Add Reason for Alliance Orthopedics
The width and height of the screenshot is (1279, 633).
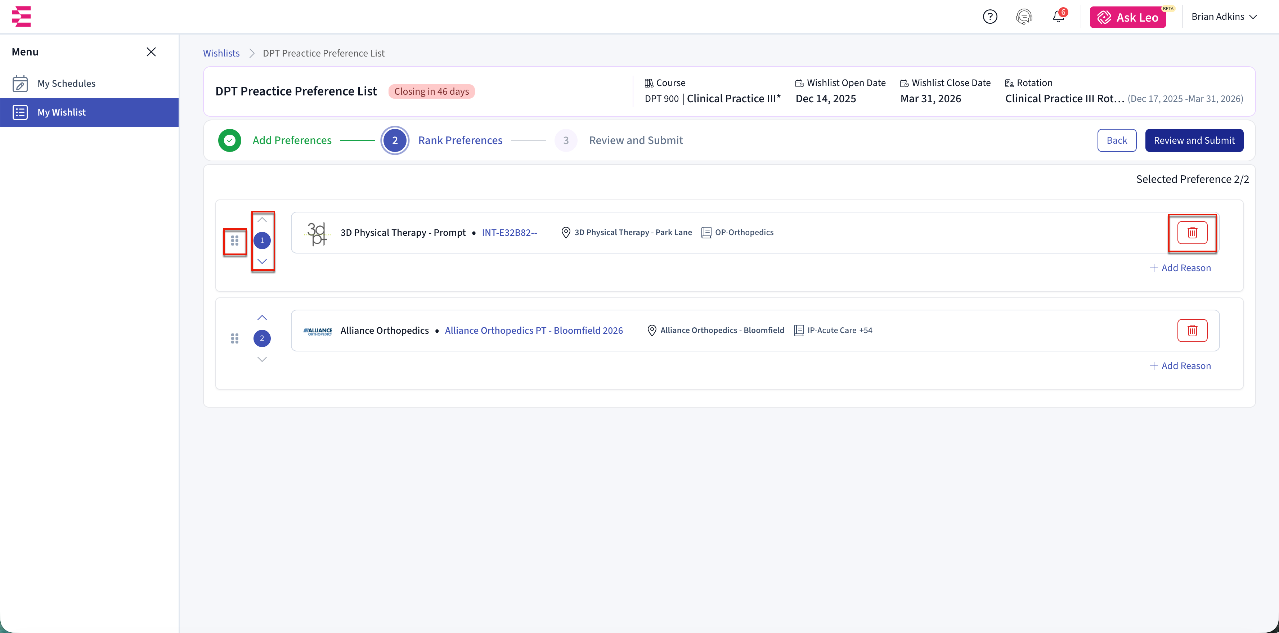(x=1180, y=366)
